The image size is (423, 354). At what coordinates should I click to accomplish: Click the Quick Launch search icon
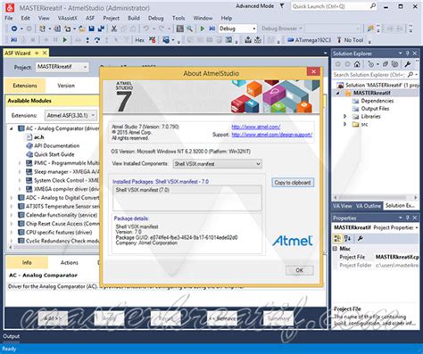[373, 6]
